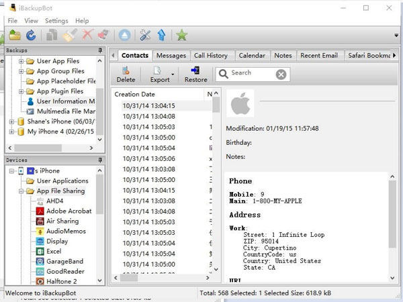Click the blue eject device icon

coord(124,35)
